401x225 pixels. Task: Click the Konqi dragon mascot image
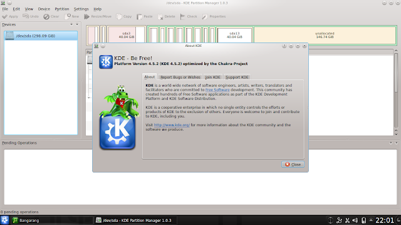[x=120, y=101]
